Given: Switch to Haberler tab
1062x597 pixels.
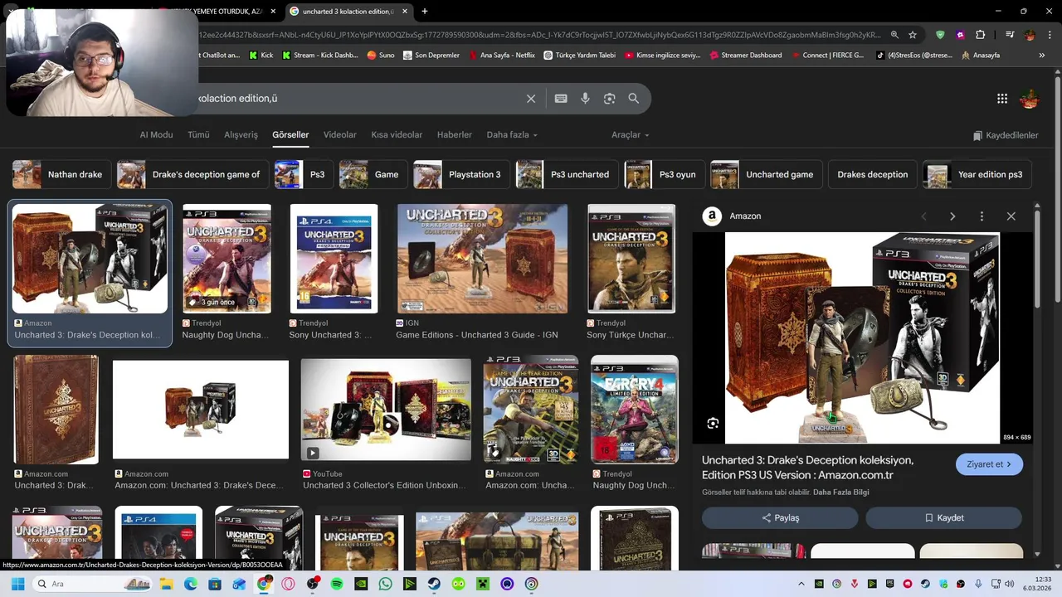Looking at the screenshot, I should (454, 135).
